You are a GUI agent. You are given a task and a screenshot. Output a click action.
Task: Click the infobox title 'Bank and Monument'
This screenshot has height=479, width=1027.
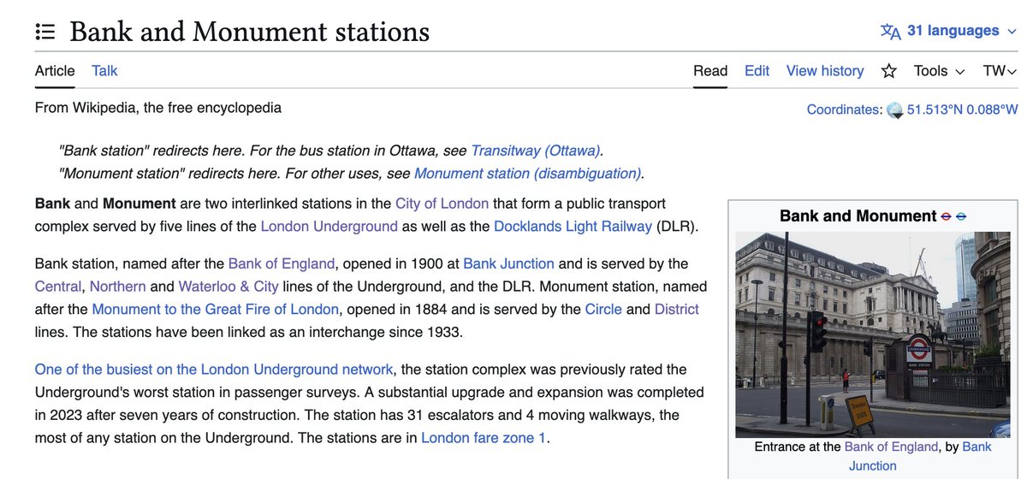pos(858,216)
